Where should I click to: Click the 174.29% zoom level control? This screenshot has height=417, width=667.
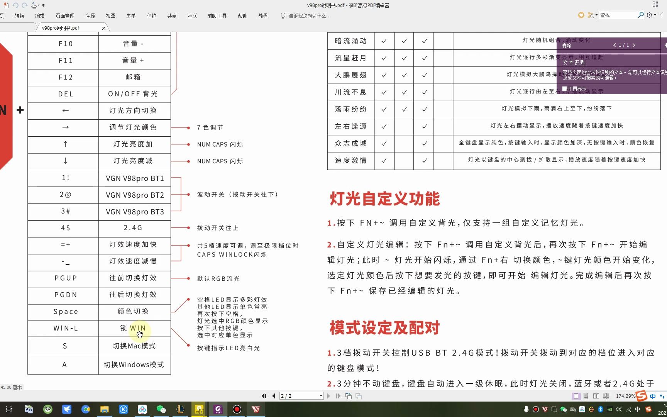coord(625,396)
